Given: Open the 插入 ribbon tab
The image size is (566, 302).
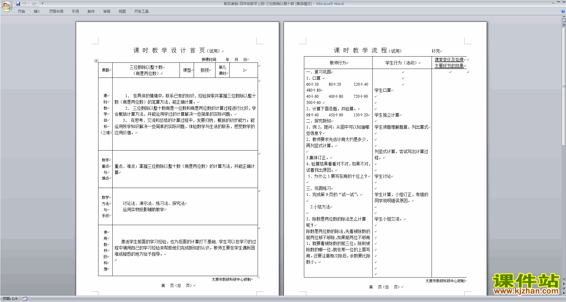Looking at the screenshot, I should [37, 11].
